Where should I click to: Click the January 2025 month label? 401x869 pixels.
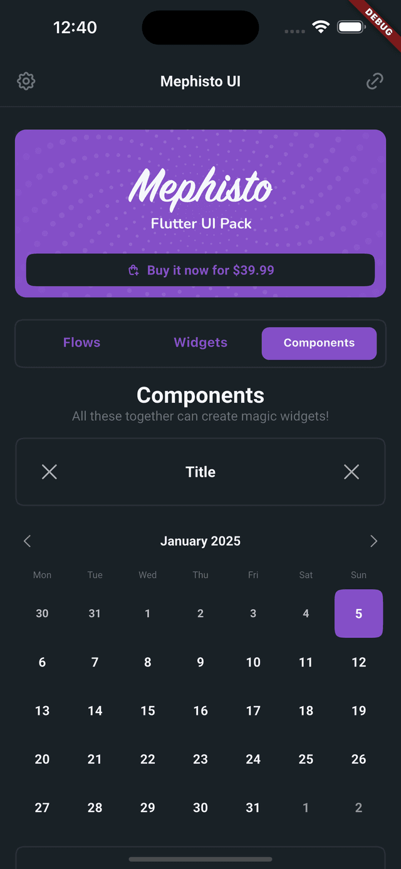200,541
